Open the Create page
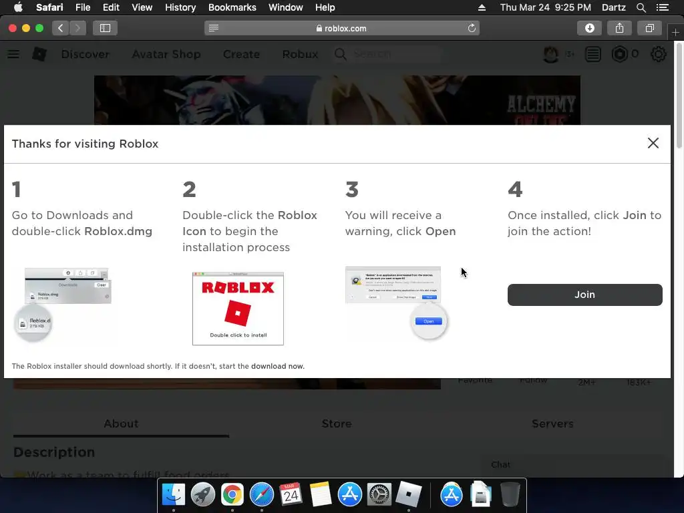The image size is (684, 513). click(241, 54)
